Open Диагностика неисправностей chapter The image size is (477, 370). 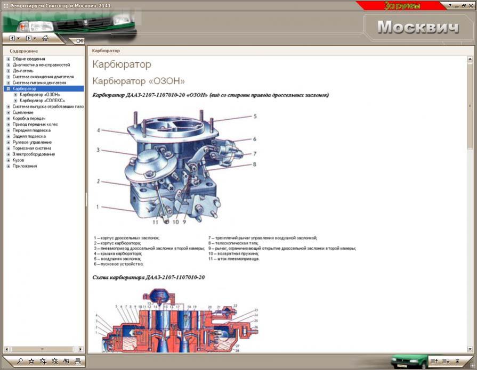point(41,65)
